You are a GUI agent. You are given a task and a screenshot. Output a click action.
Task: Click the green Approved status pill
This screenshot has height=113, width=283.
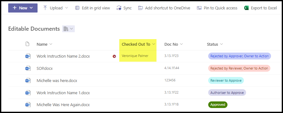pyautogui.click(x=218, y=105)
